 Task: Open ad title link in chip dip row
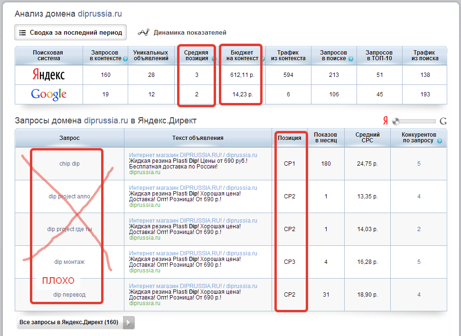[193, 155]
